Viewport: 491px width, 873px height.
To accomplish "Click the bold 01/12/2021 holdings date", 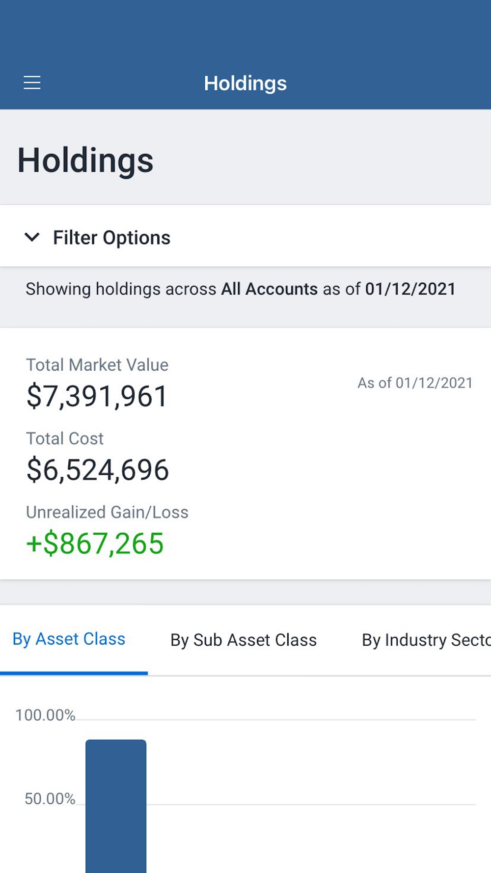I will click(x=410, y=289).
